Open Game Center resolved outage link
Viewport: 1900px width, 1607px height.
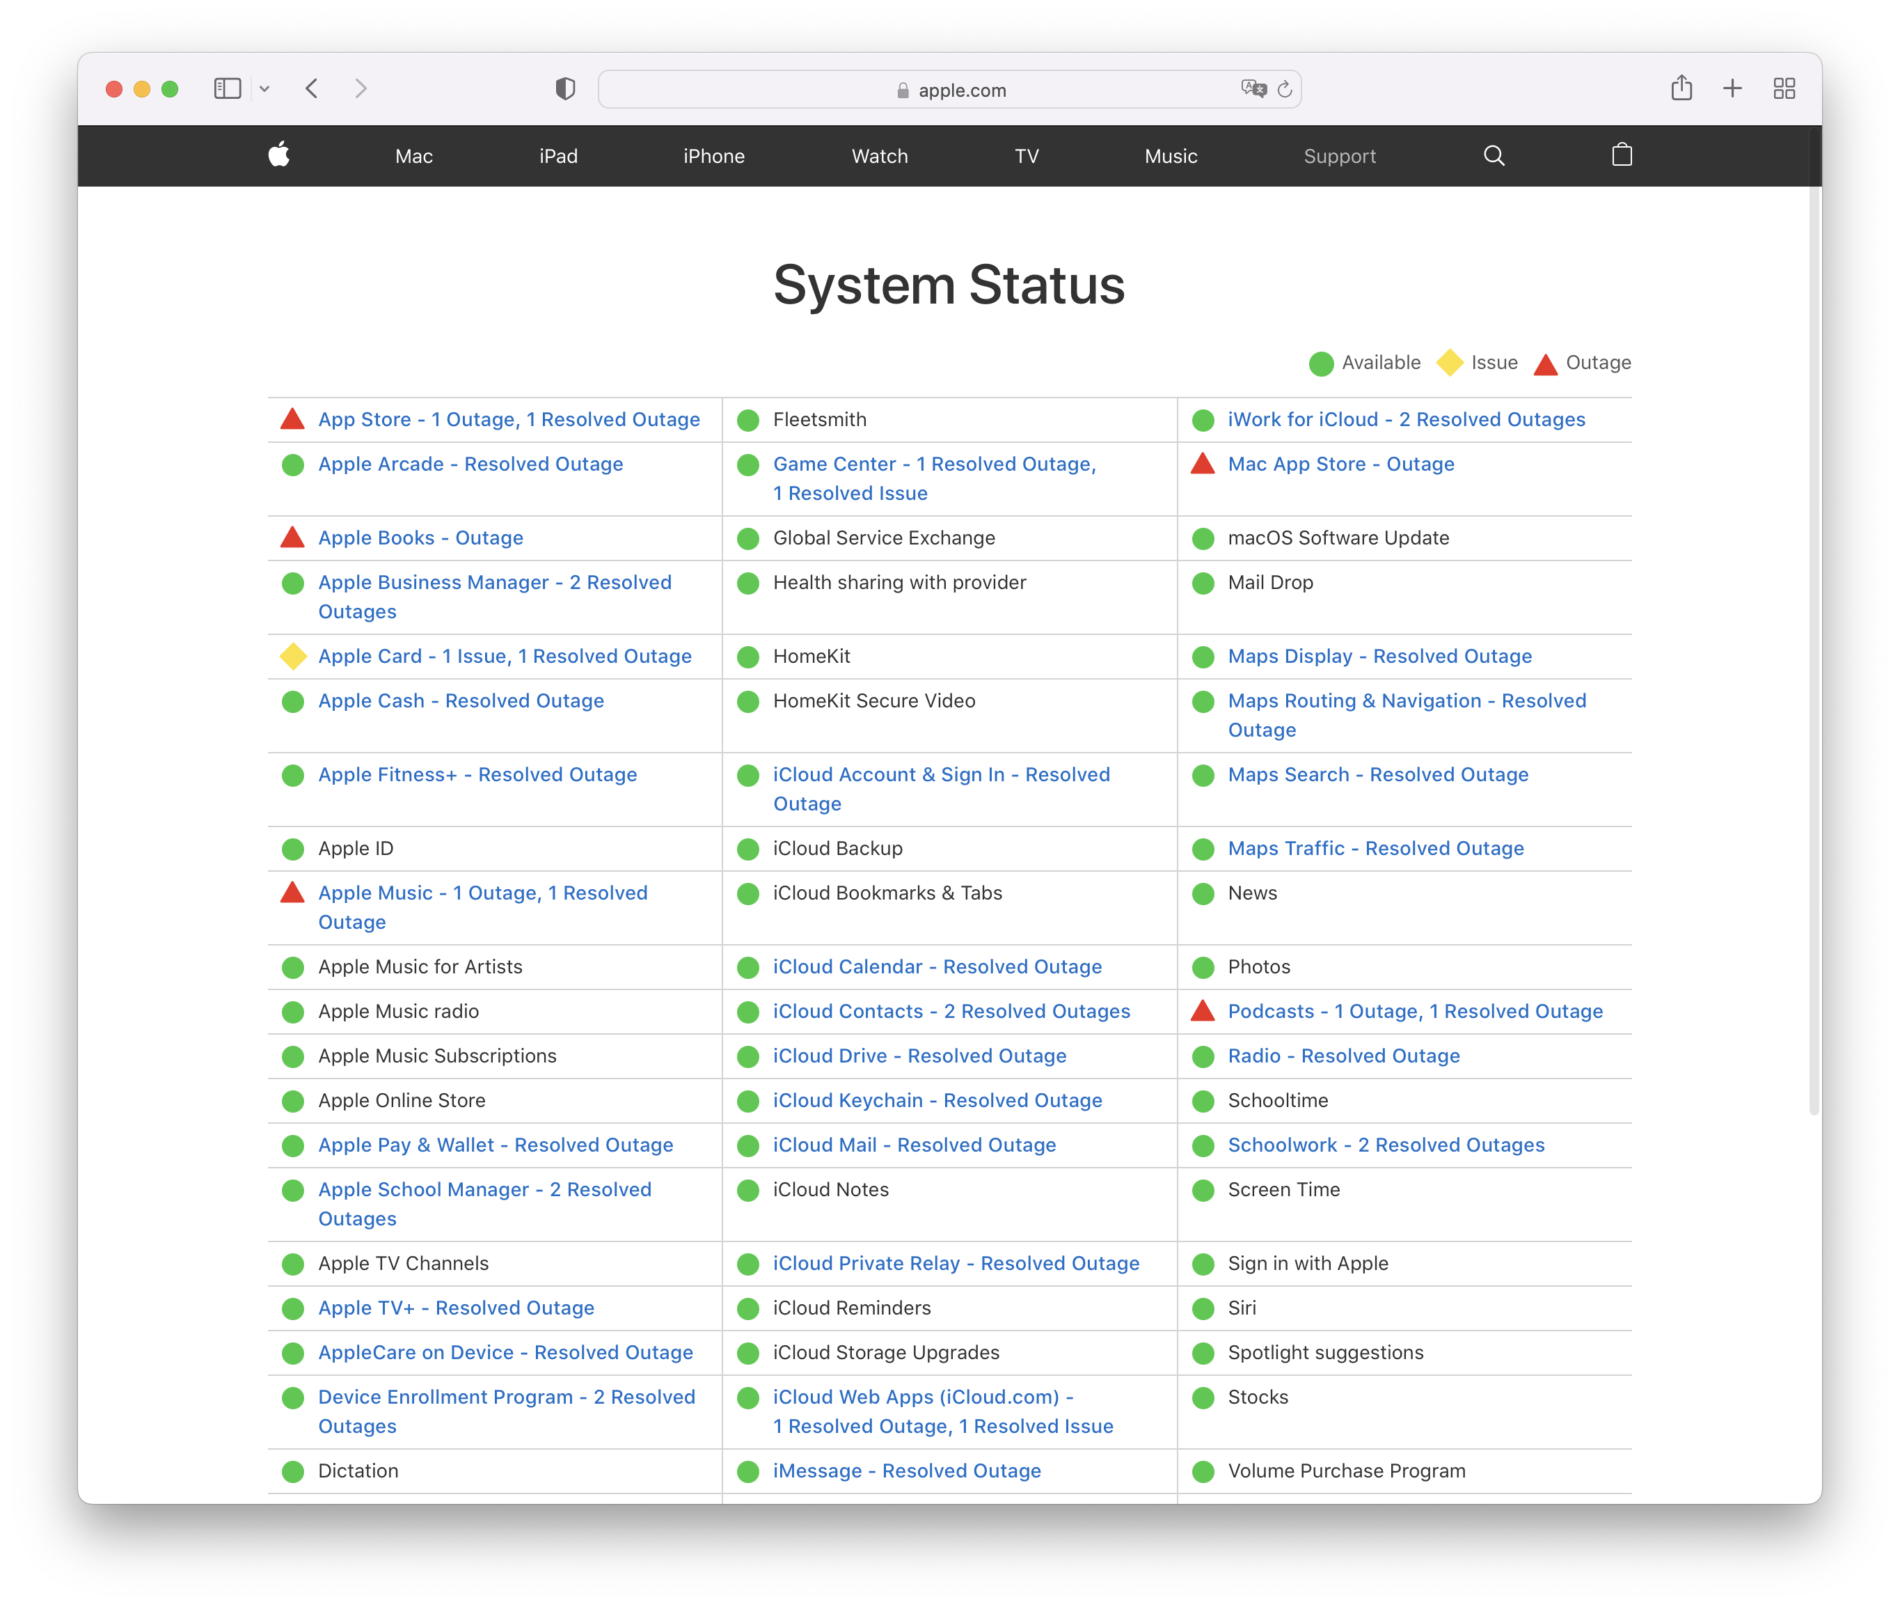pos(934,478)
